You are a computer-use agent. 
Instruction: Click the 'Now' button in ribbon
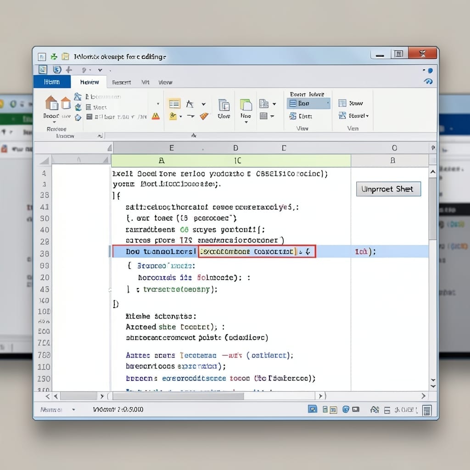[351, 103]
